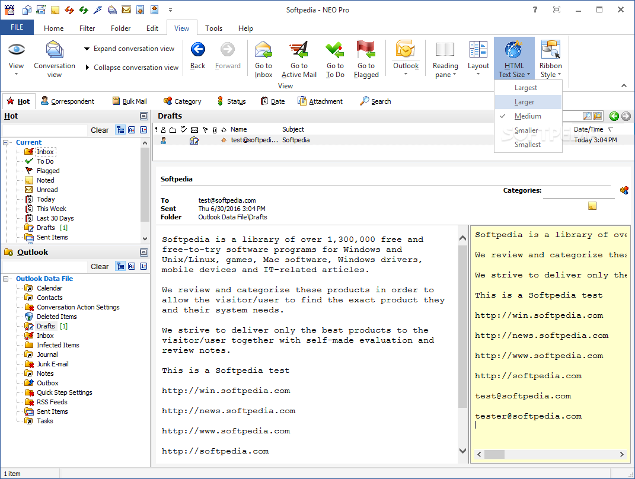Collapse the ribbon with chevron
The height and width of the screenshot is (479, 635).
624,85
